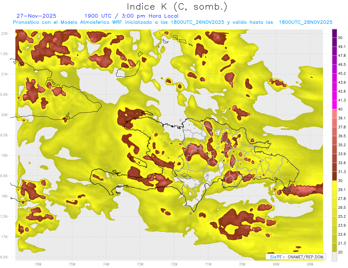
Task: Click the legend value "22.6"
Action: pos(342,234)
